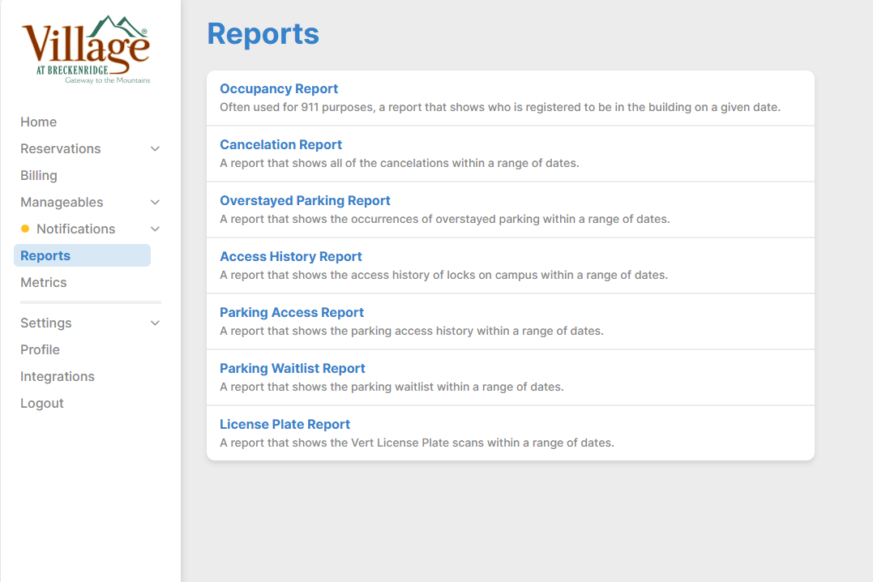Open the Metrics page
This screenshot has width=873, height=582.
(44, 283)
